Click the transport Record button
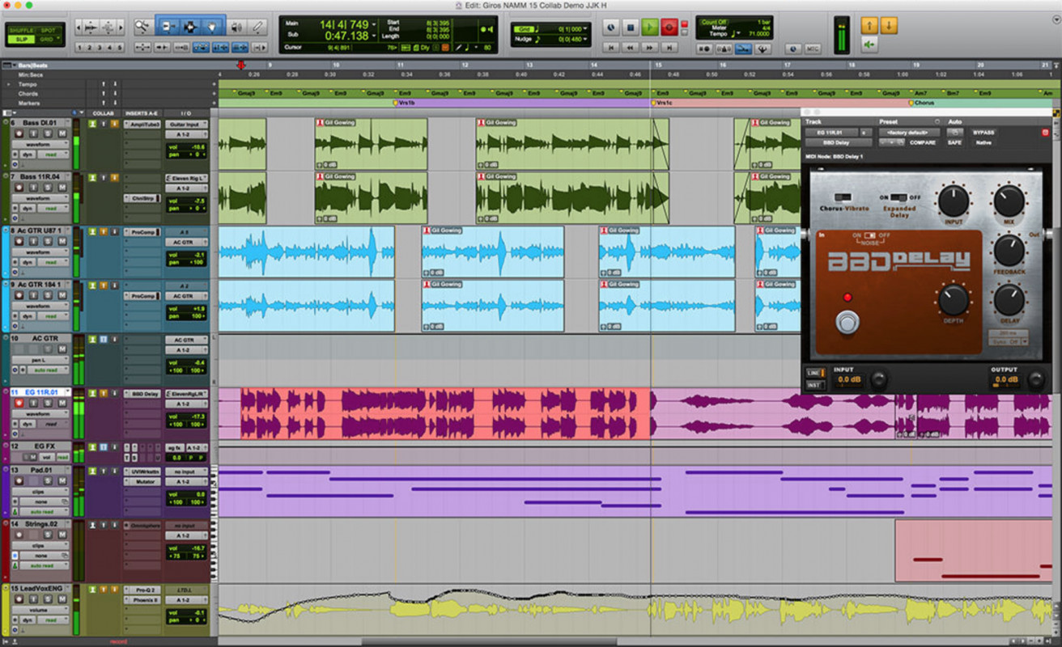The image size is (1062, 647). 669,27
